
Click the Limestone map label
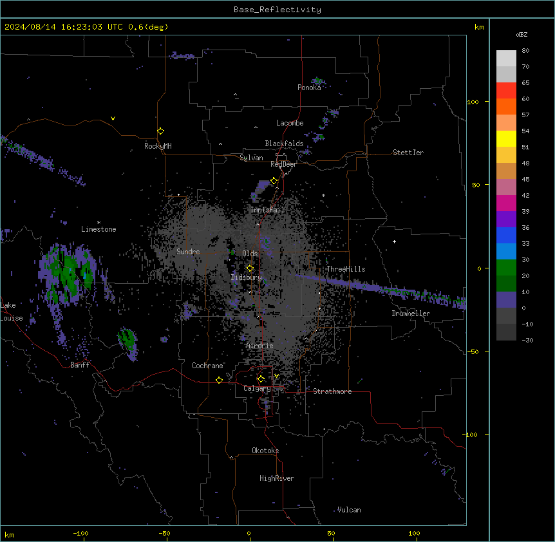coord(99,229)
